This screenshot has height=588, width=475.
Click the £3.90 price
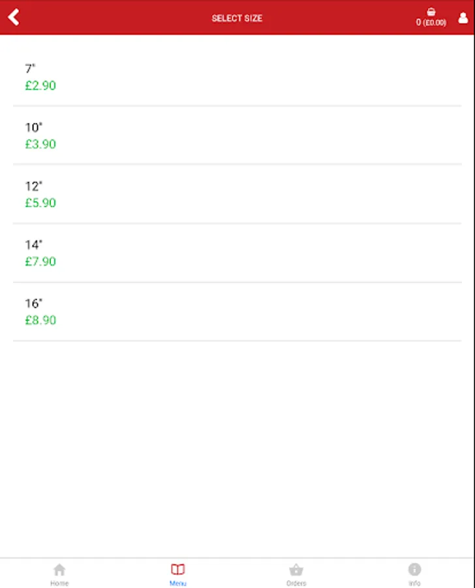(40, 144)
